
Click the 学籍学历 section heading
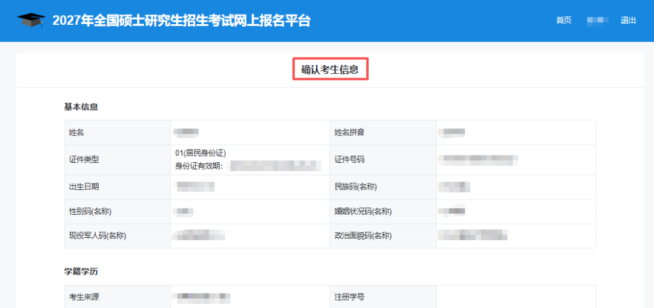pyautogui.click(x=81, y=272)
